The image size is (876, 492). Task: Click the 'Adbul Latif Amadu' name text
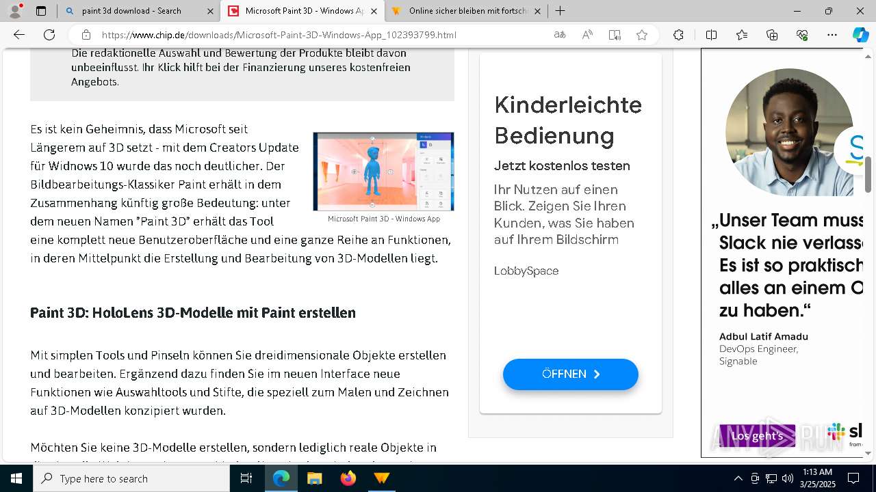[x=764, y=336]
